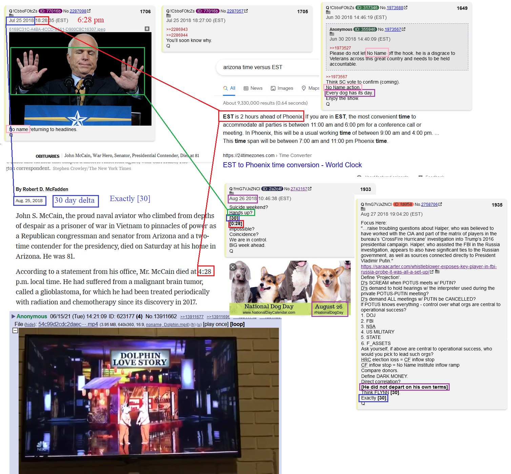Click the ID: 77016b badge in post 1706
The height and width of the screenshot is (474, 511).
click(x=50, y=11)
